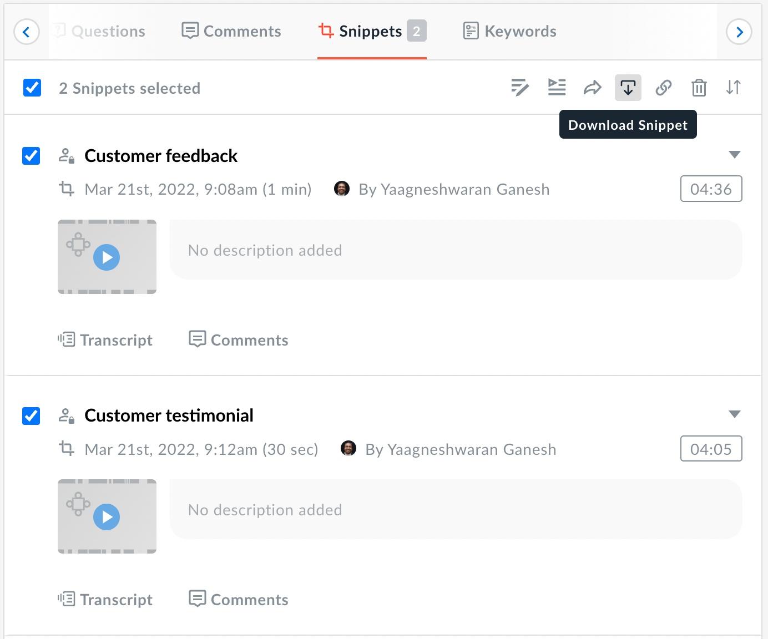
Task: Click author avatar on Customer feedback snippet
Action: tap(342, 189)
